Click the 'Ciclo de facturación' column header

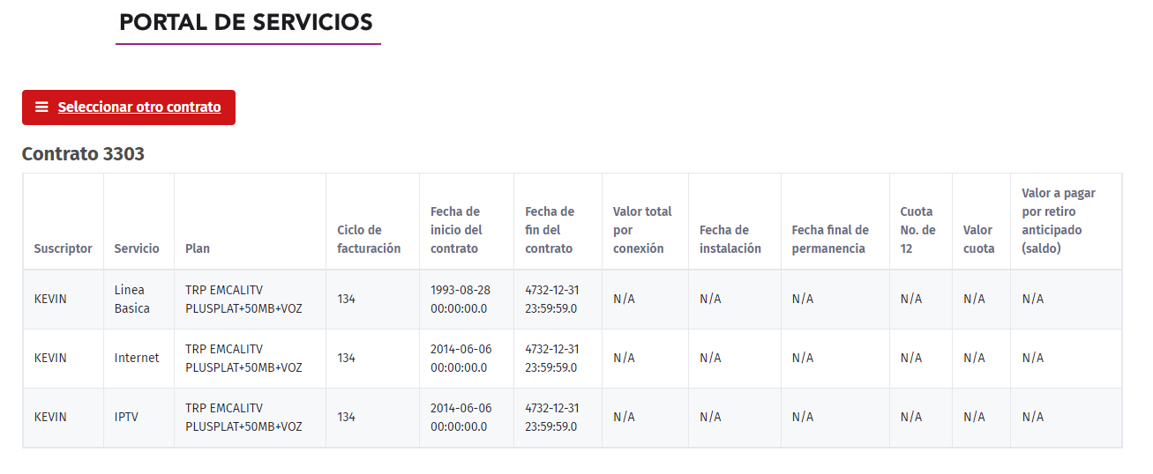[369, 239]
